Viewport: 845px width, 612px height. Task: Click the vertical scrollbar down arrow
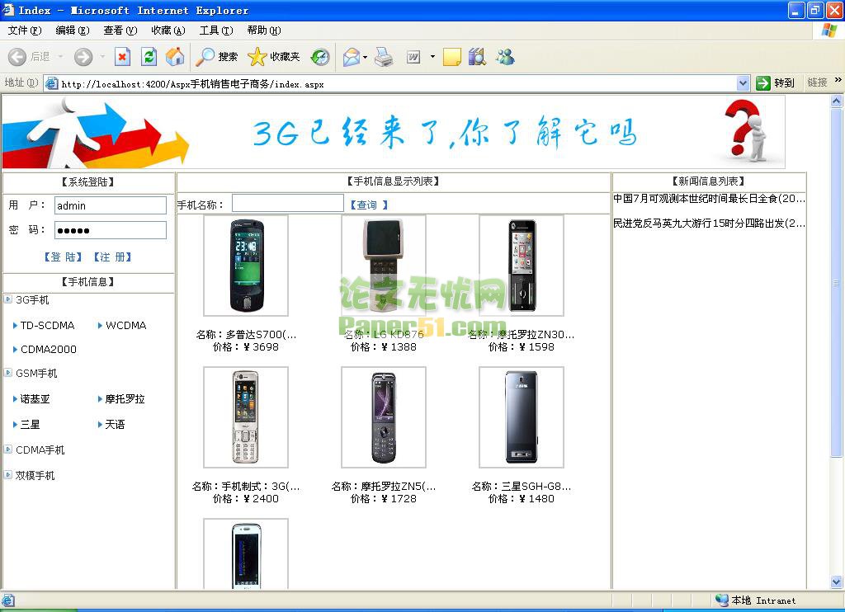837,581
